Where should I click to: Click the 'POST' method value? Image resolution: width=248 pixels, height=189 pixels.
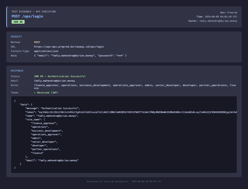pyautogui.click(x=37, y=42)
